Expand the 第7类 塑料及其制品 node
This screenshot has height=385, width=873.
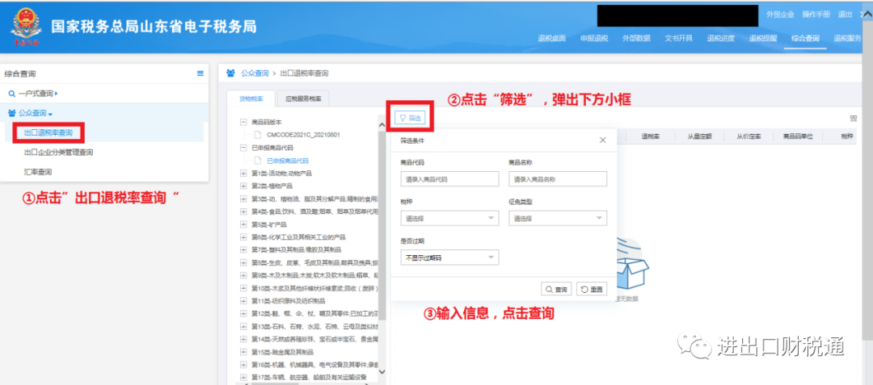point(242,250)
